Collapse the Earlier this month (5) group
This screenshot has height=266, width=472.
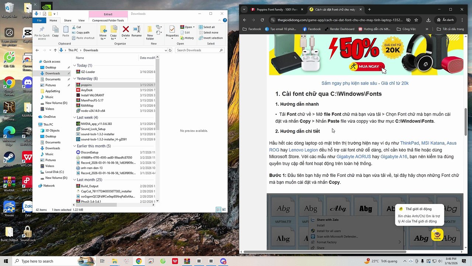tap(75, 146)
